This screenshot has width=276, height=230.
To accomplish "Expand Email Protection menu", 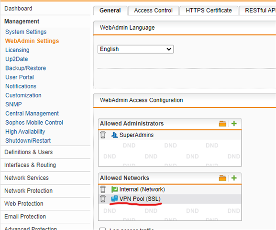I will [25, 217].
